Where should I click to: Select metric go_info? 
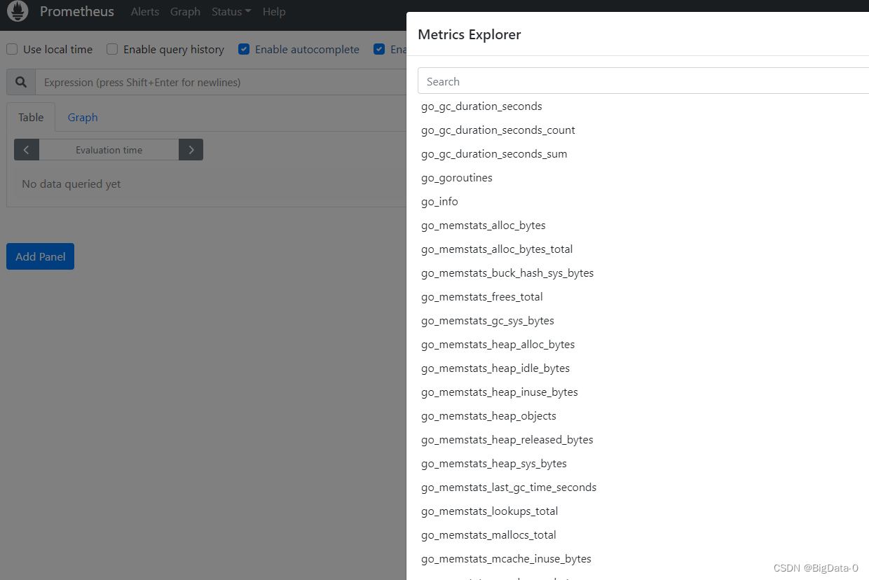click(x=439, y=202)
